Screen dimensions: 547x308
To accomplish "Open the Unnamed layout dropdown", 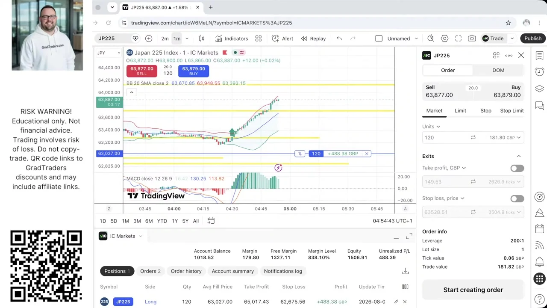I will (416, 38).
